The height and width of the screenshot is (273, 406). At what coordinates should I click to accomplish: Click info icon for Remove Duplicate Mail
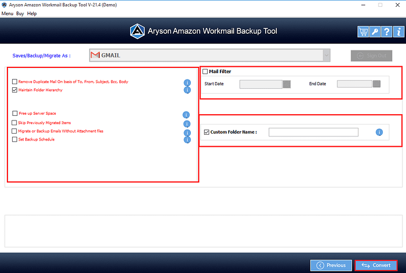187,83
